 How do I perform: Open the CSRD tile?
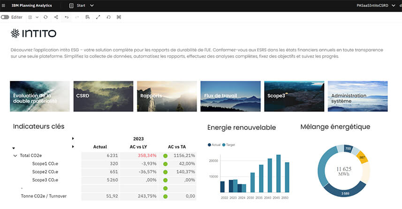pos(103,96)
